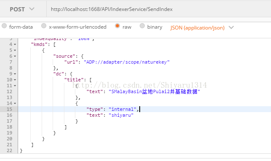Select the binary radio button
Image resolution: width=271 pixels, height=161 pixels.
pyautogui.click(x=142, y=26)
